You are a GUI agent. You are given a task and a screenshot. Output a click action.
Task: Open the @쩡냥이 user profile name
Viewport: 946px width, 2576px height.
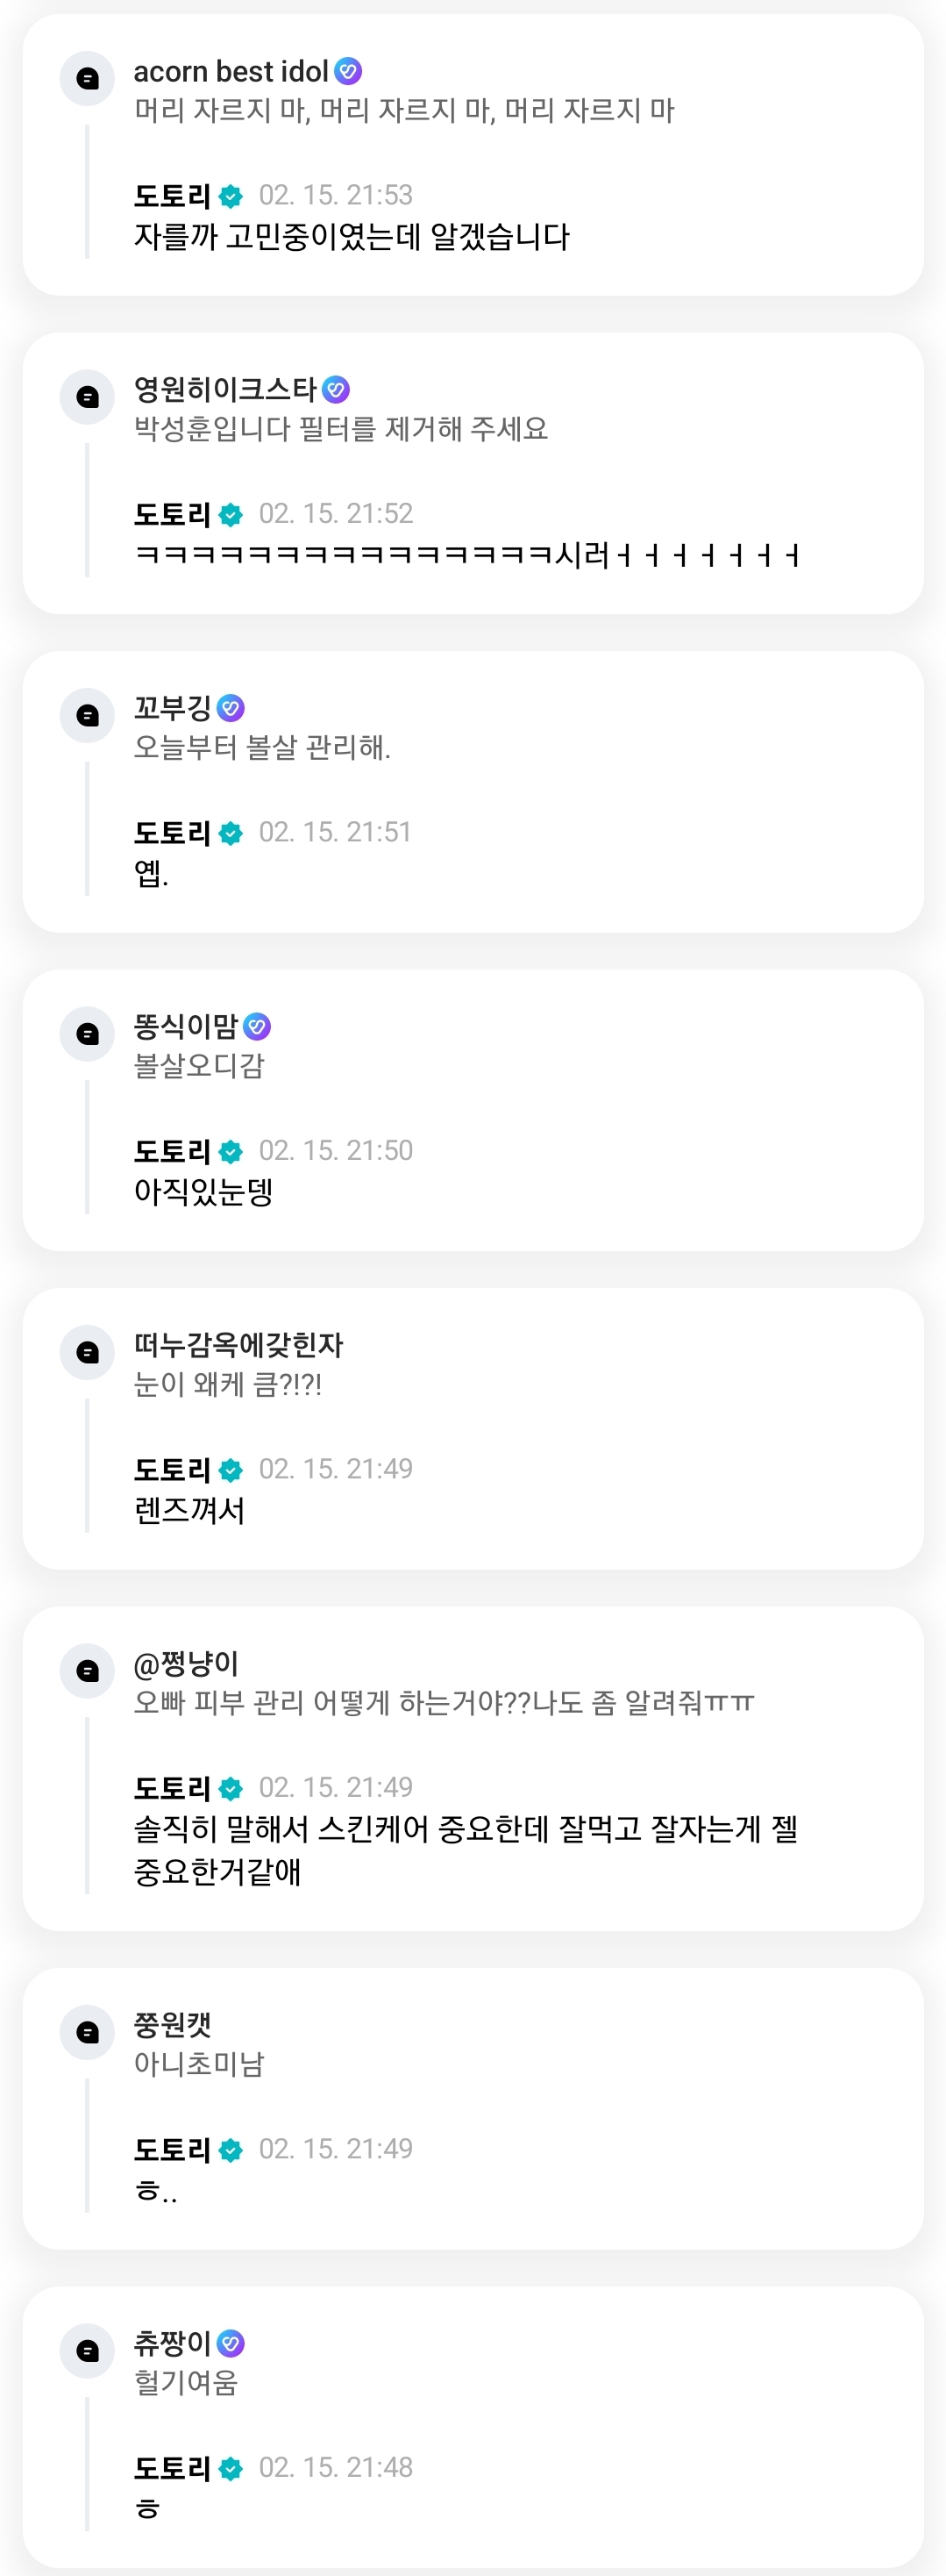click(x=186, y=1663)
